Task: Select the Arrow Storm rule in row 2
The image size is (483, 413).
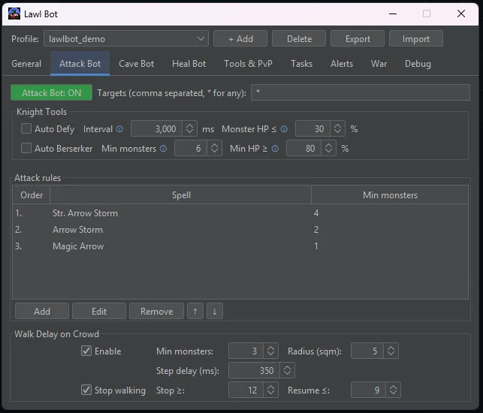Action: 240,230
